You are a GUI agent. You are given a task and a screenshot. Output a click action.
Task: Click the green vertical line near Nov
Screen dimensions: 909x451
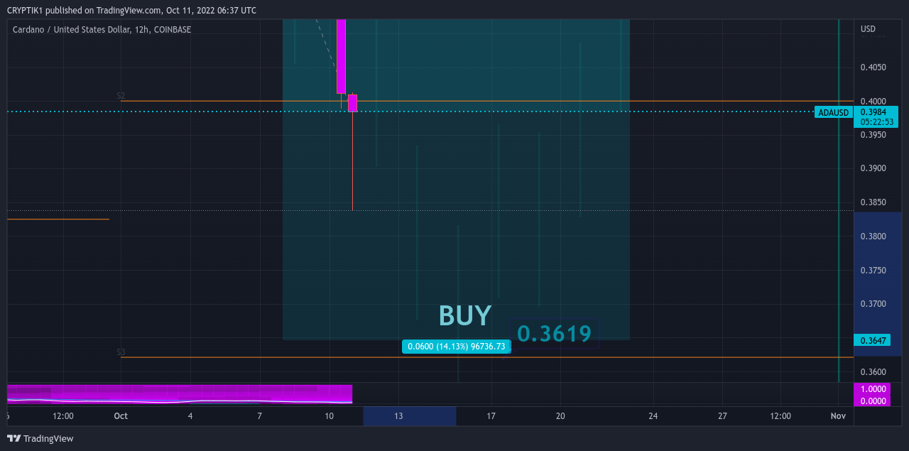pyautogui.click(x=839, y=200)
